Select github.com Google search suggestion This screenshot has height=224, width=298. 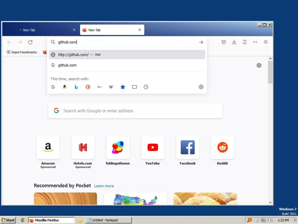tap(127, 65)
